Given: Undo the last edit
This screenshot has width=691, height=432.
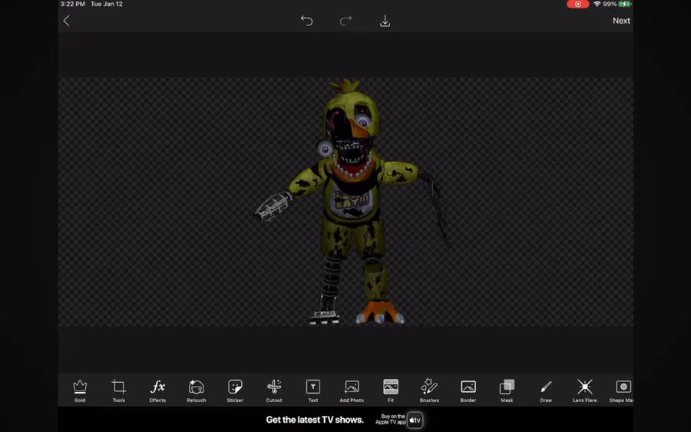Looking at the screenshot, I should [306, 21].
